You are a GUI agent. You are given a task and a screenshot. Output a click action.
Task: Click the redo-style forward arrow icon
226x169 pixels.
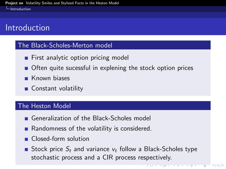(222, 165)
